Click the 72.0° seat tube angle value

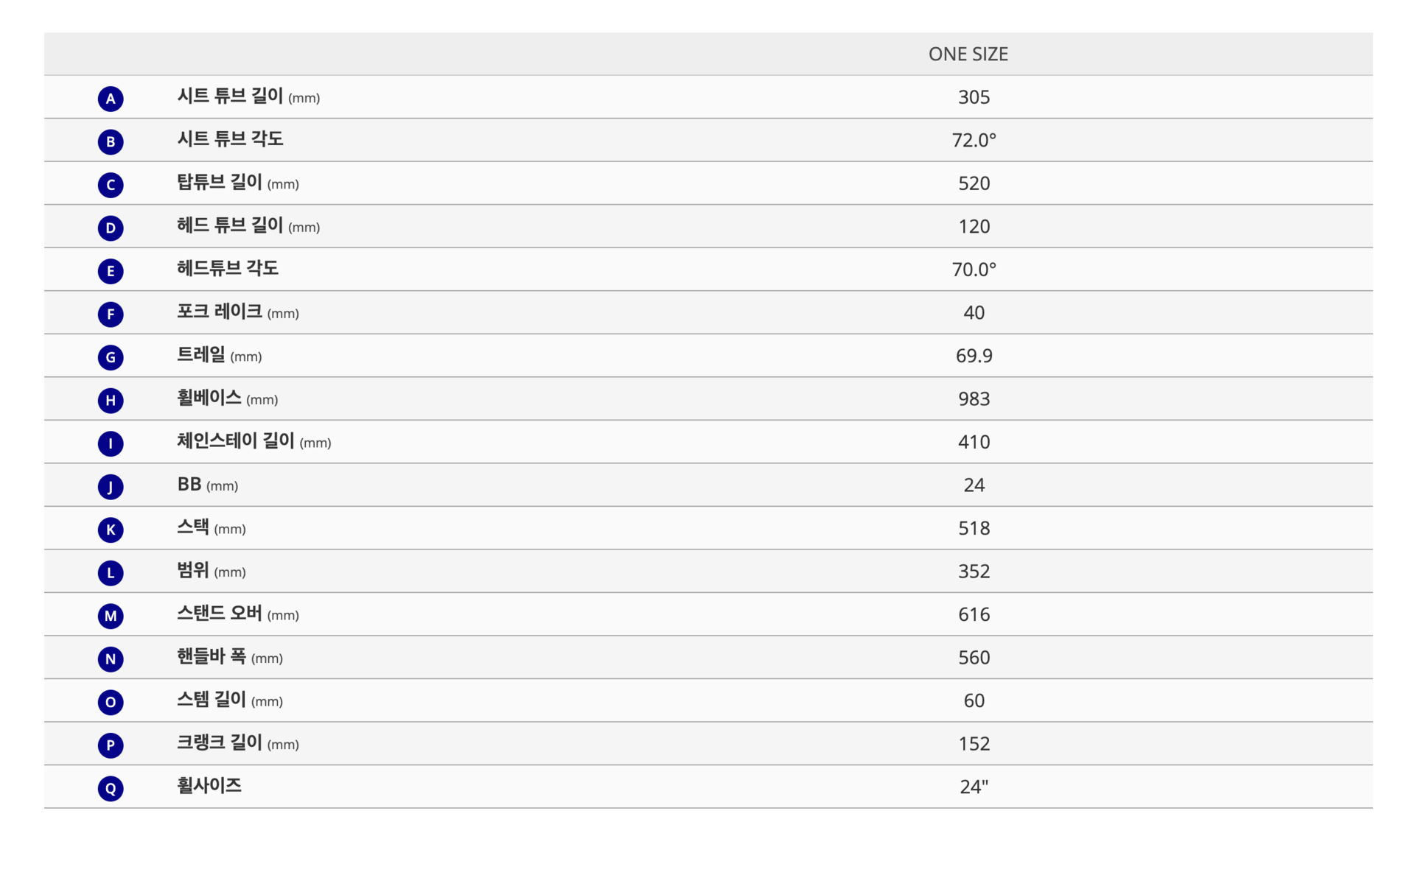click(x=974, y=140)
